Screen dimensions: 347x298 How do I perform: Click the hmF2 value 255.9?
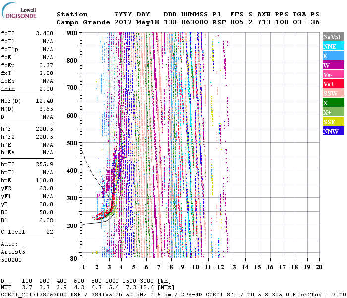44,164
